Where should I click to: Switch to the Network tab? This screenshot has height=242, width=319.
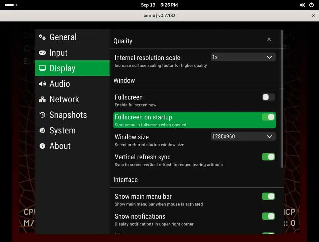(x=72, y=99)
